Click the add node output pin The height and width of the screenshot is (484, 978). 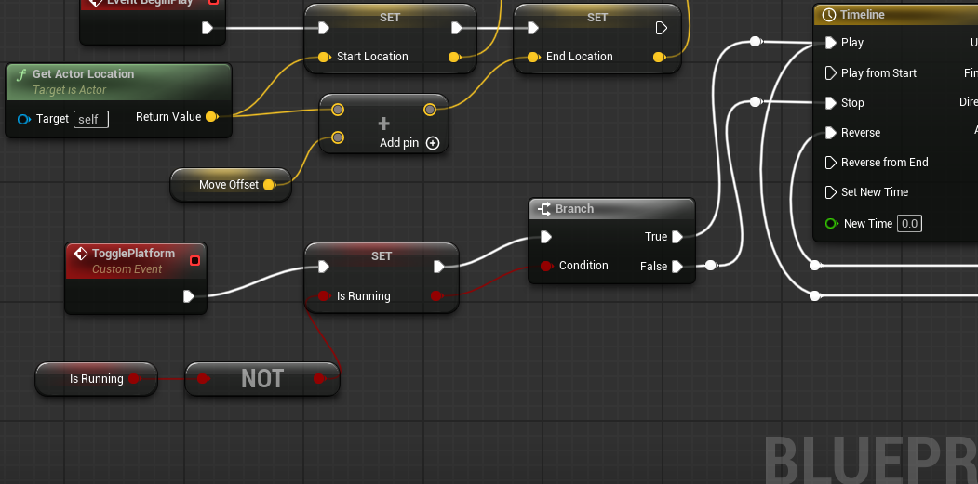click(430, 111)
